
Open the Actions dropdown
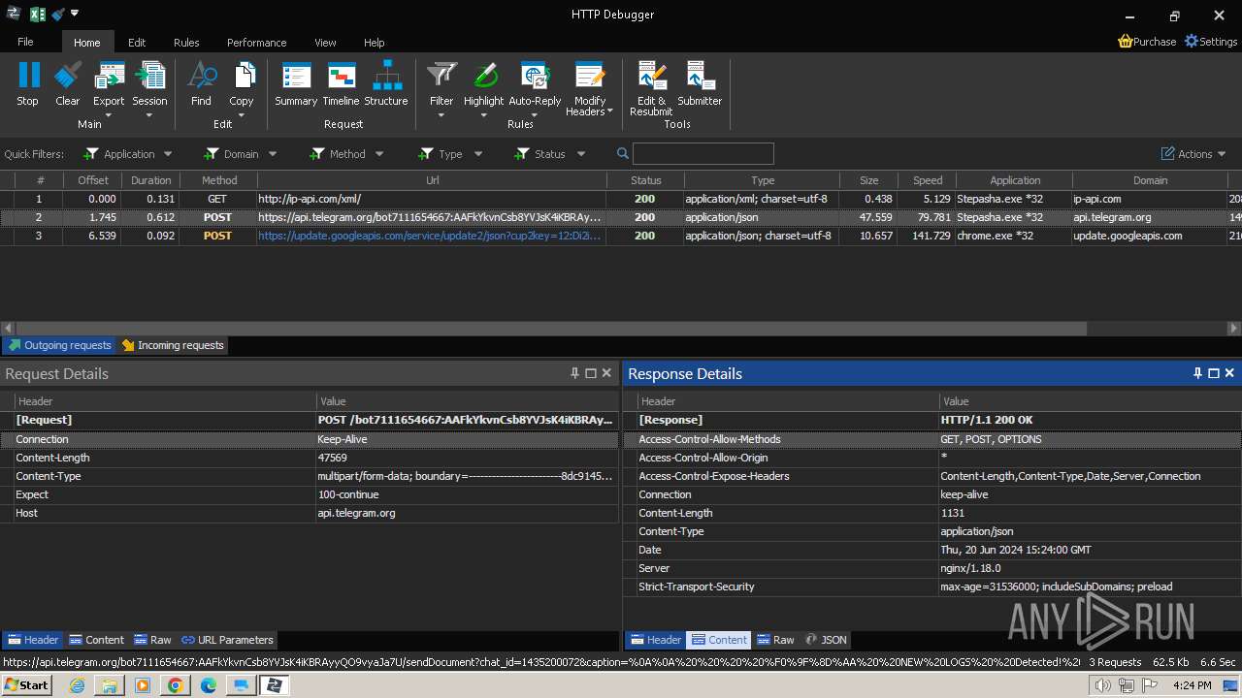(1193, 154)
